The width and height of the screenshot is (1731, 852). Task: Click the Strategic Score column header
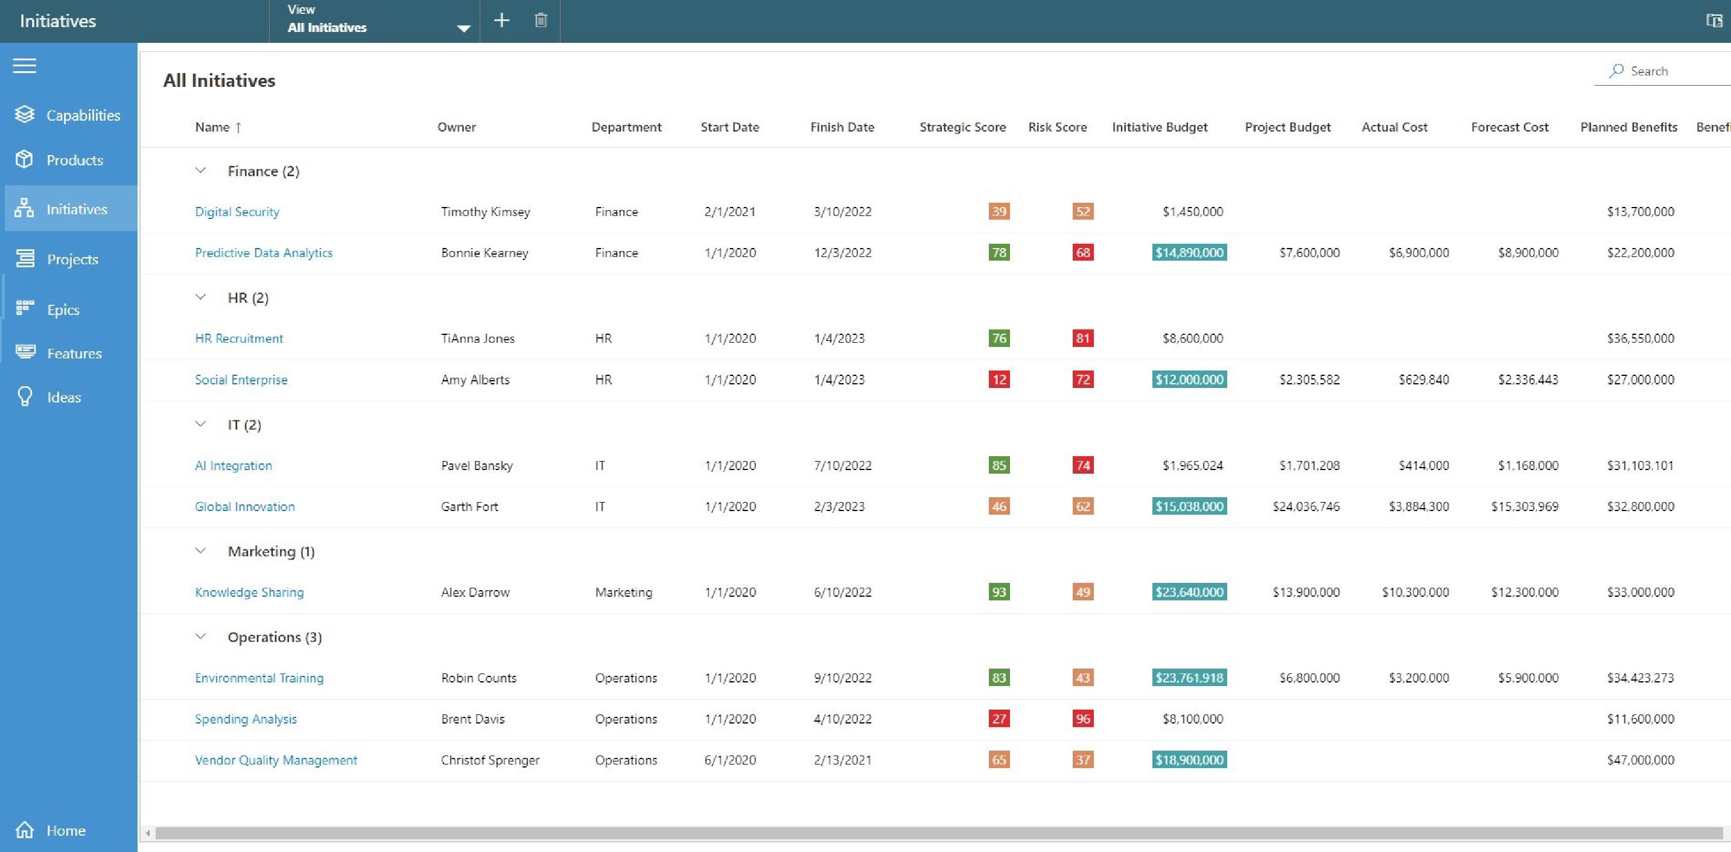point(962,127)
